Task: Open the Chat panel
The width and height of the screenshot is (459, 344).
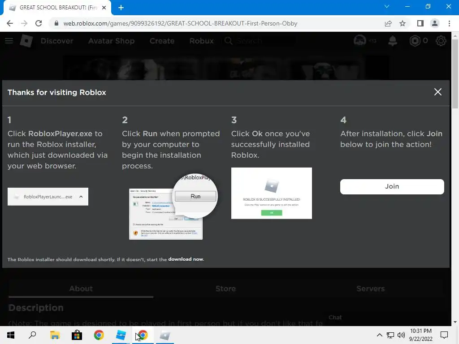Action: (x=335, y=318)
